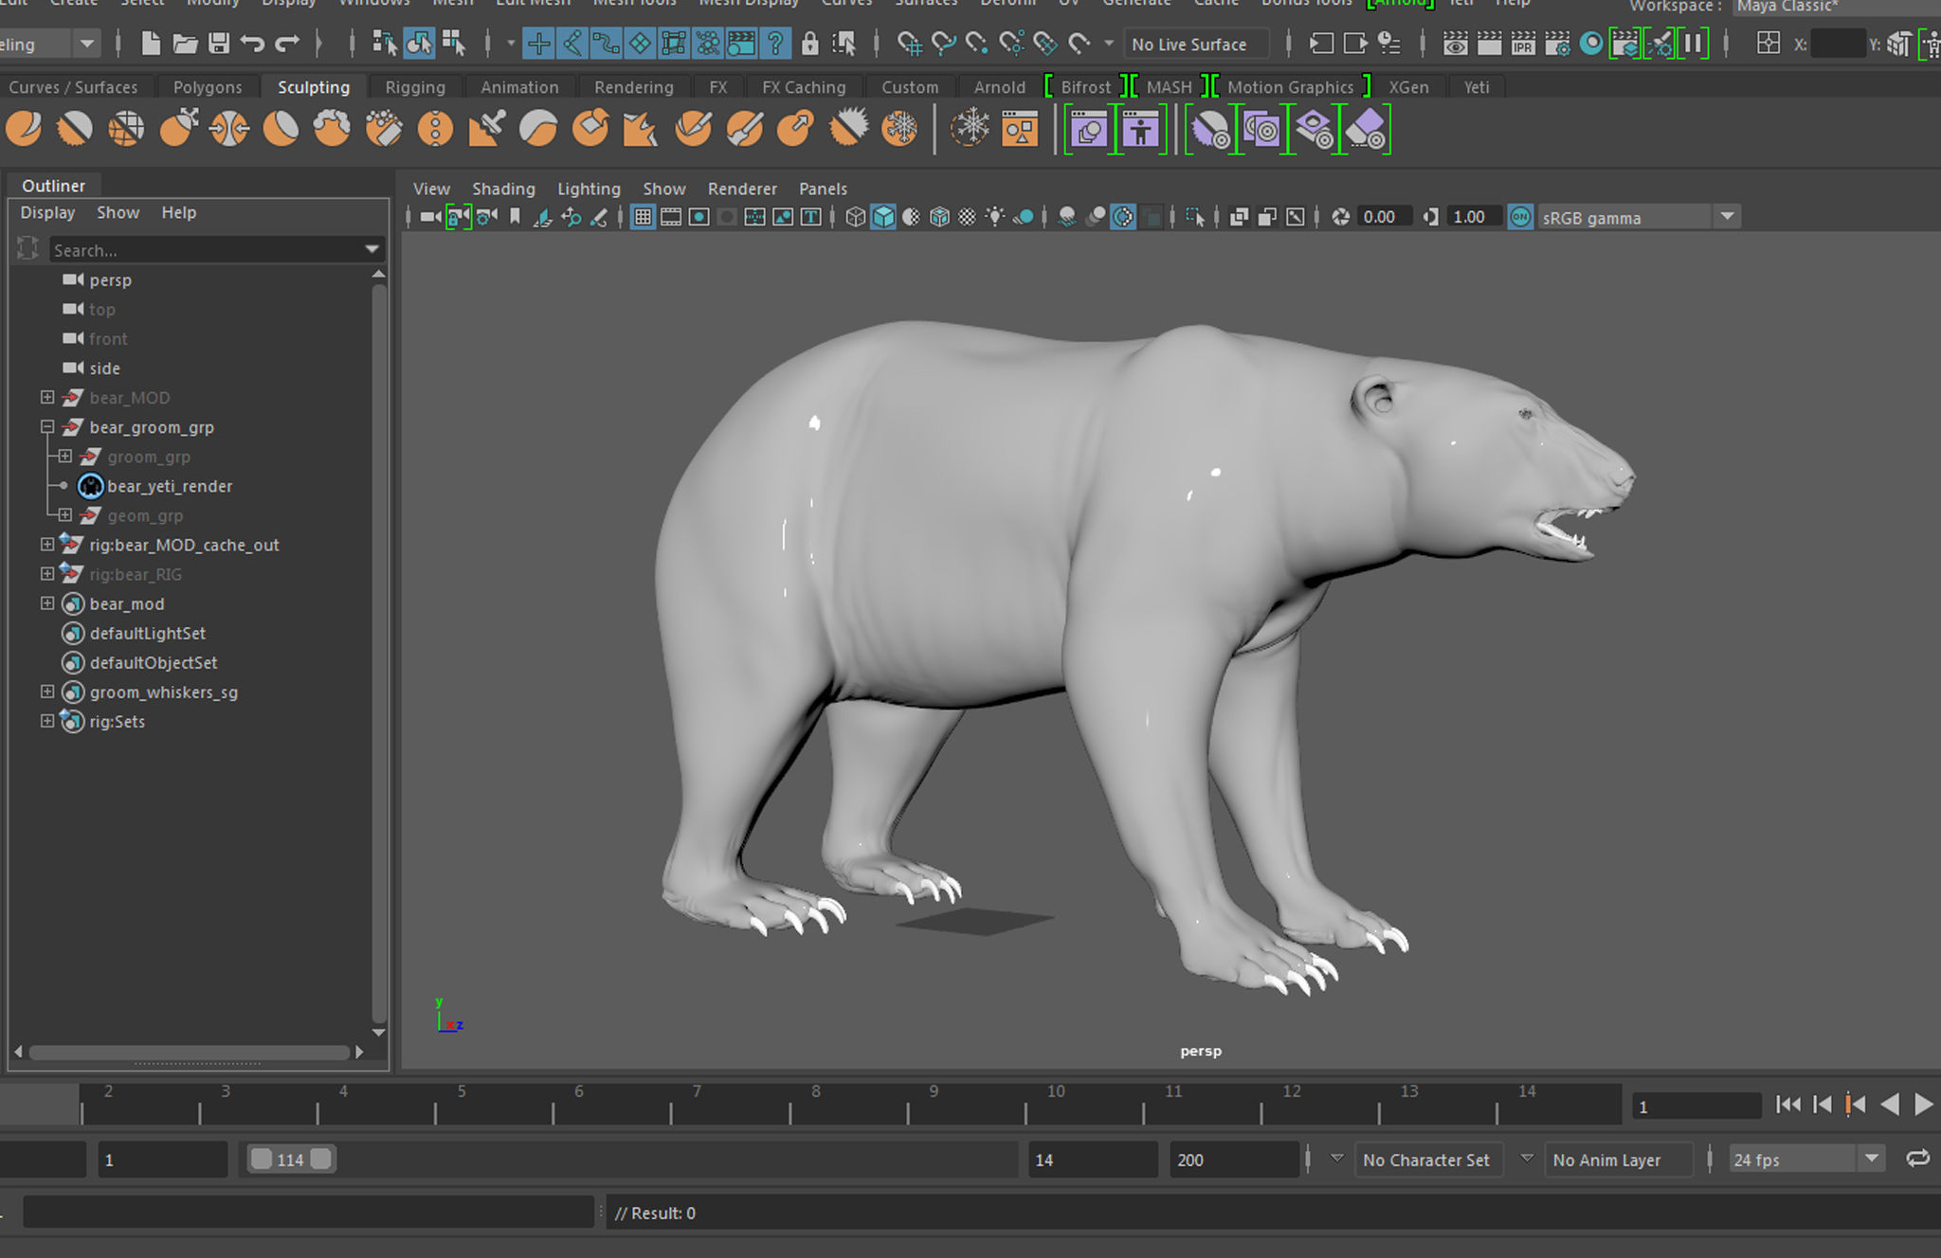Click the Redo arrow icon

point(286,43)
